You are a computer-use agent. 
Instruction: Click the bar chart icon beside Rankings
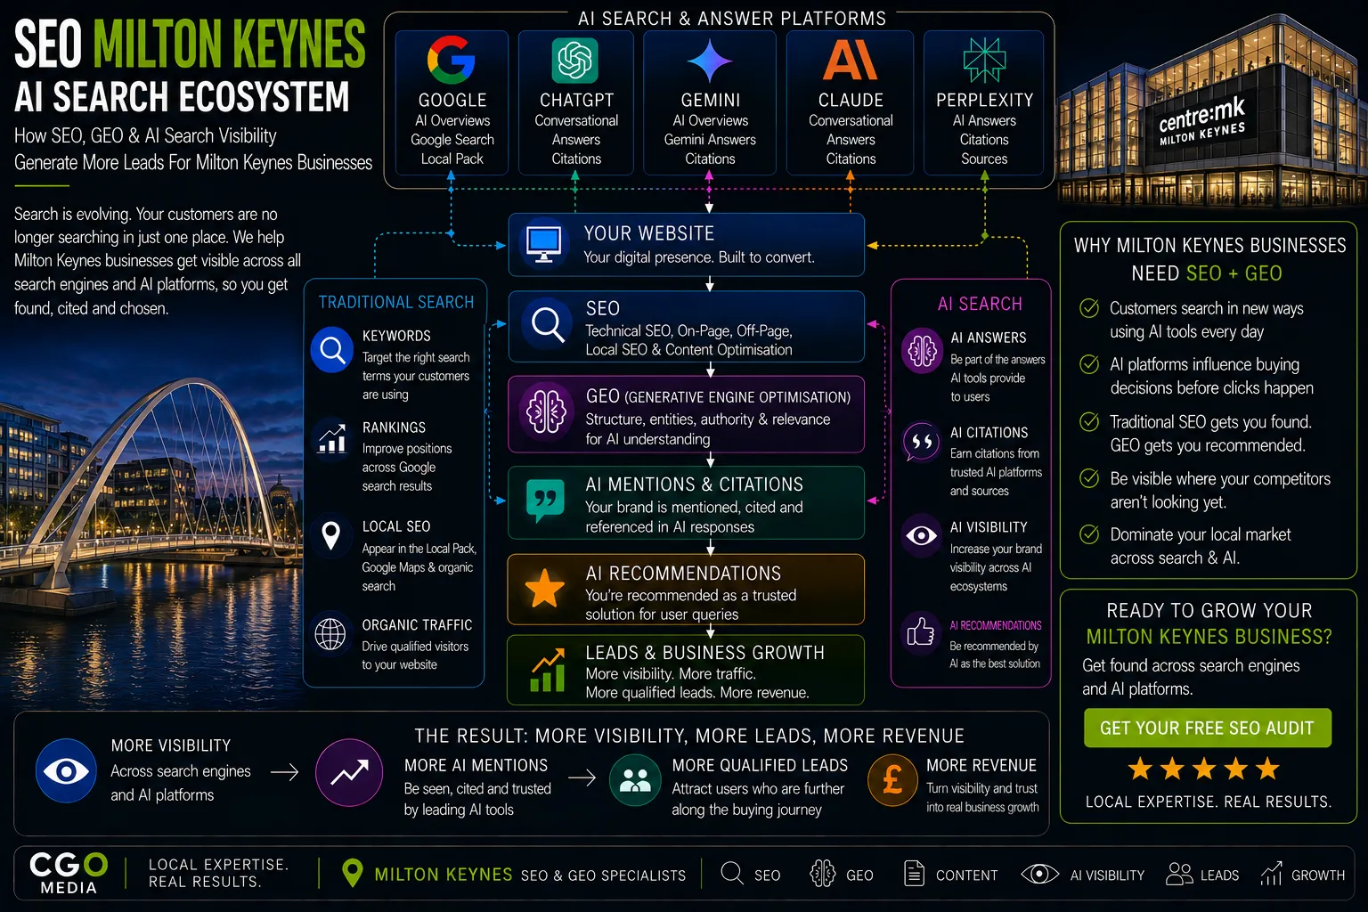coord(331,439)
